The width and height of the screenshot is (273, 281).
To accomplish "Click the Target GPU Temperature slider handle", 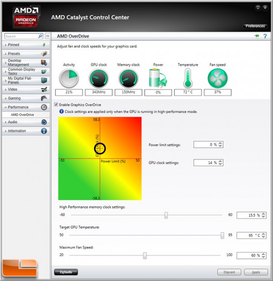I will [222, 235].
